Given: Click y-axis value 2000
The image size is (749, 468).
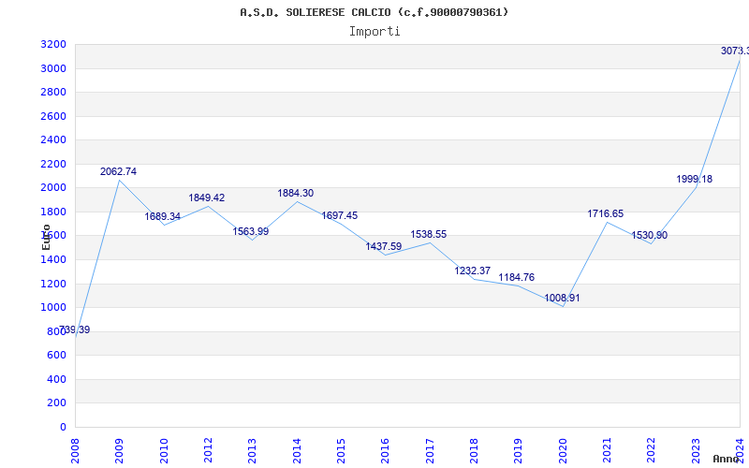Looking at the screenshot, I should (53, 188).
